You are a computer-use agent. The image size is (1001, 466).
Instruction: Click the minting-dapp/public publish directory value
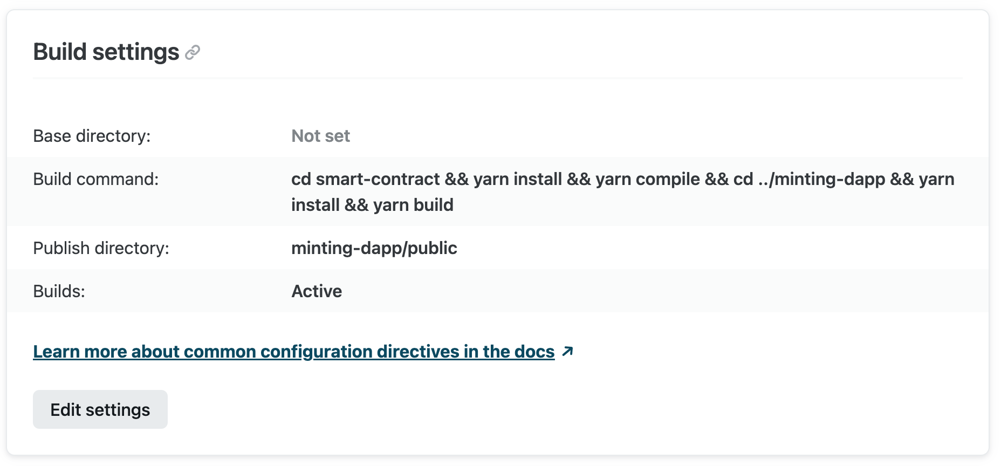click(x=374, y=248)
